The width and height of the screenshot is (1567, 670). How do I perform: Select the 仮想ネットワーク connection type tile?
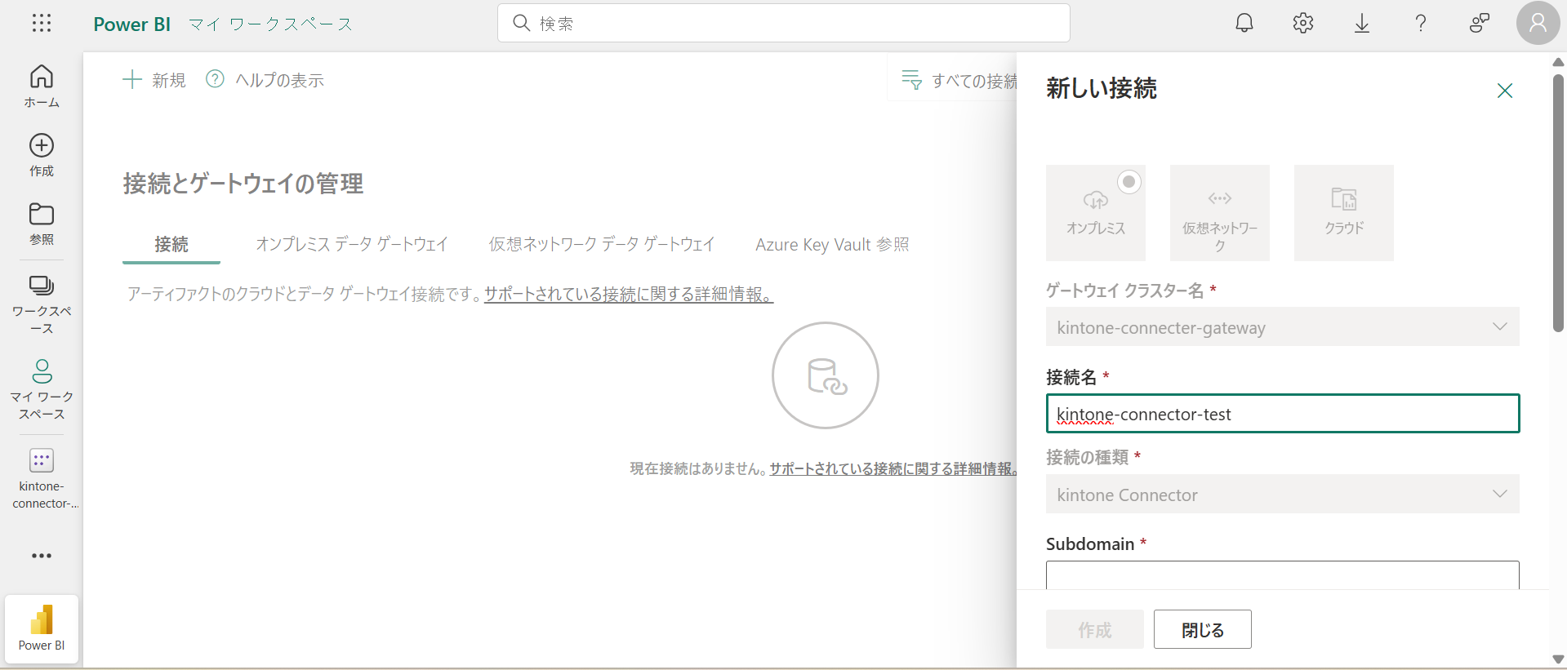1220,213
